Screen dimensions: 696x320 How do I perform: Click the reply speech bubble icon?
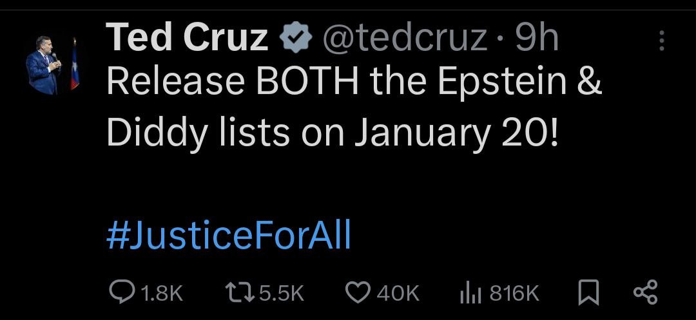tap(121, 294)
